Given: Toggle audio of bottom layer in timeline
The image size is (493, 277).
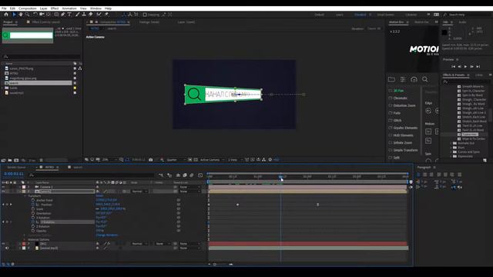Looking at the screenshot, I should [7, 248].
